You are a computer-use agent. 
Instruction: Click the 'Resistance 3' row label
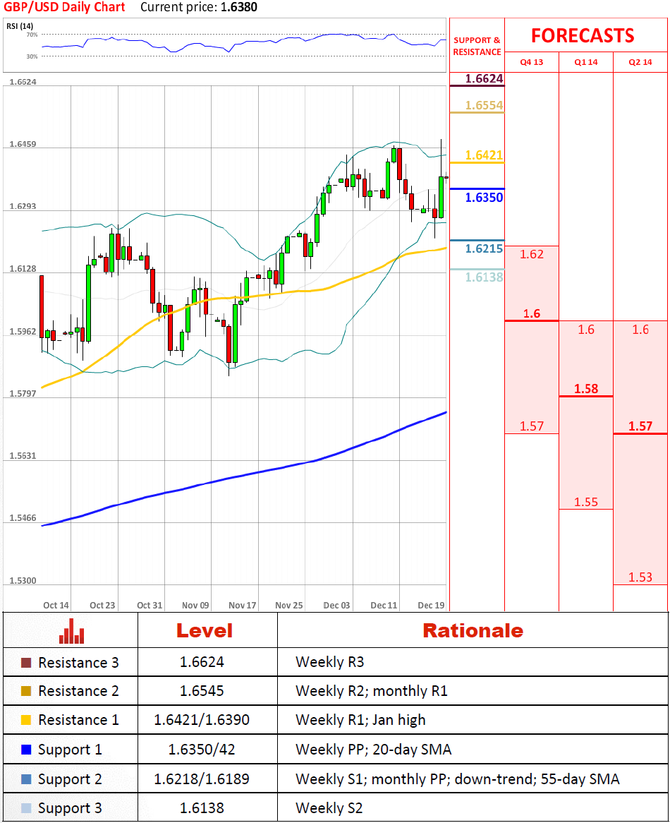tap(79, 663)
